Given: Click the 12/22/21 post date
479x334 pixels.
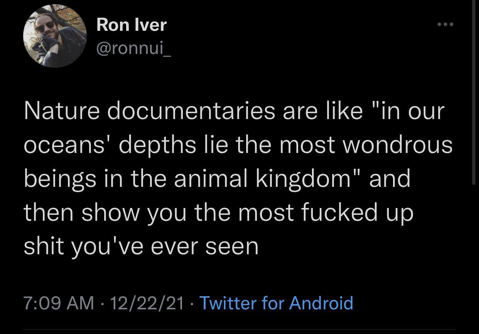Looking at the screenshot, I should 147,303.
